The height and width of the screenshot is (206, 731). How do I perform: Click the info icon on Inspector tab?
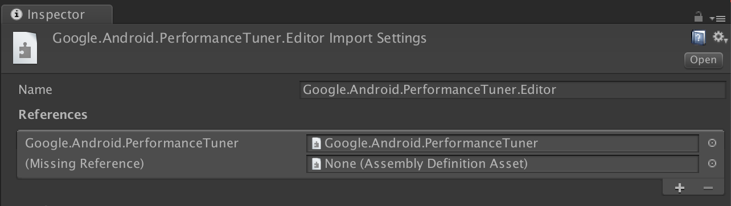[x=16, y=14]
